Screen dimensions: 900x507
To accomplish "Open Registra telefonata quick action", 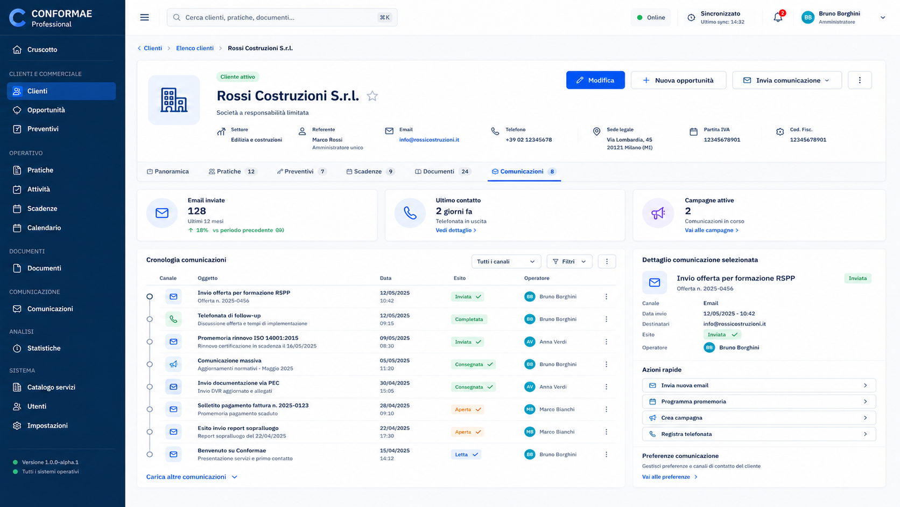I will pyautogui.click(x=759, y=434).
